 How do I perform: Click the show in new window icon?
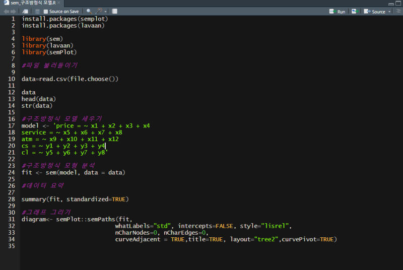pyautogui.click(x=25, y=11)
